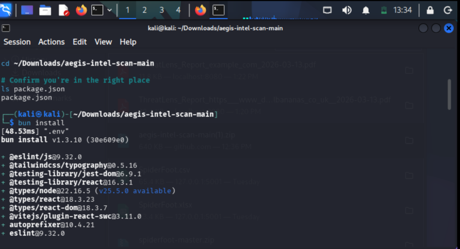Click 'autoprefixer@10.4.21' line

tap(52, 225)
